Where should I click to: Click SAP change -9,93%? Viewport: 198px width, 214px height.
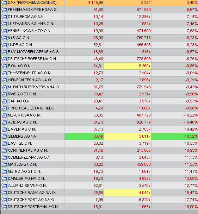pos(191,101)
